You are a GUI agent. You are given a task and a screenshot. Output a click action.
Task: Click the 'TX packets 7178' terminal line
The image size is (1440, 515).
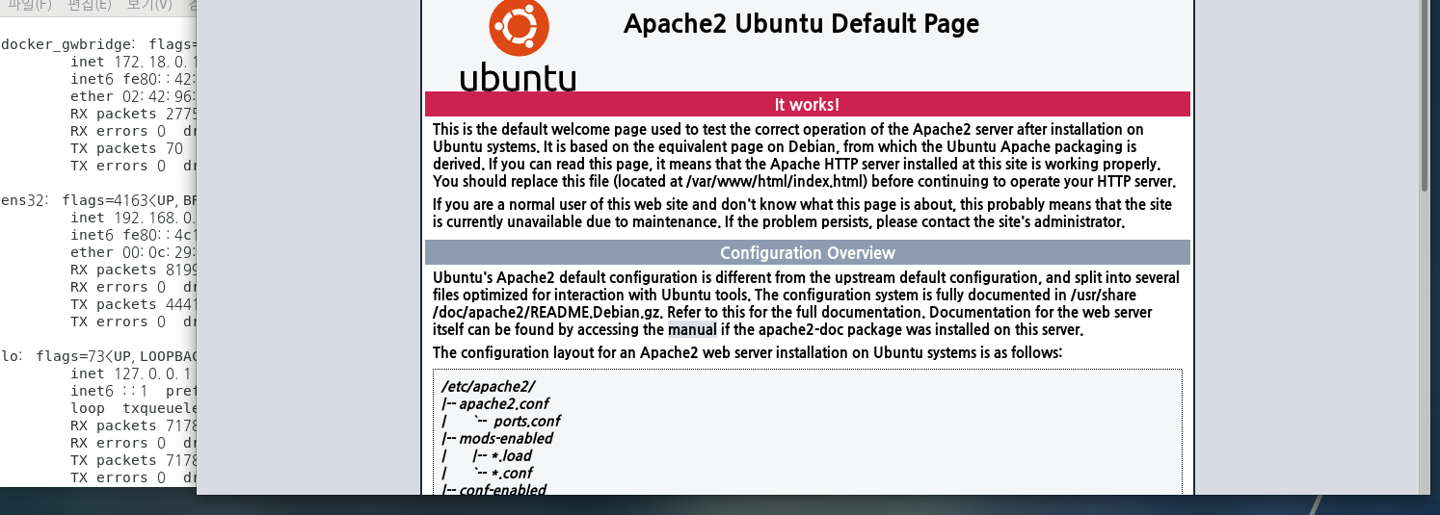(133, 460)
